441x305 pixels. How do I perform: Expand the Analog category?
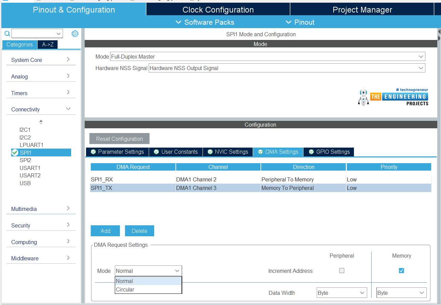[41, 77]
